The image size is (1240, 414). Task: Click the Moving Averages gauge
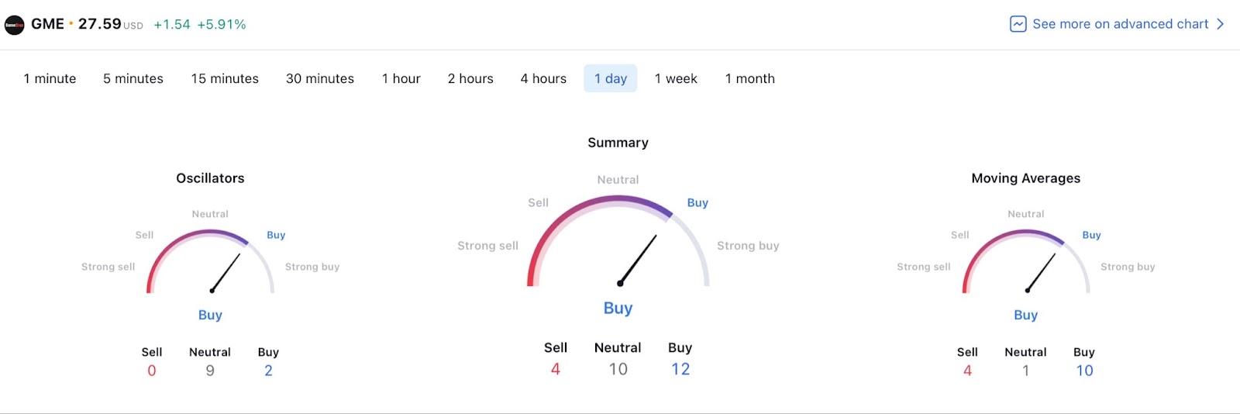pyautogui.click(x=1025, y=264)
